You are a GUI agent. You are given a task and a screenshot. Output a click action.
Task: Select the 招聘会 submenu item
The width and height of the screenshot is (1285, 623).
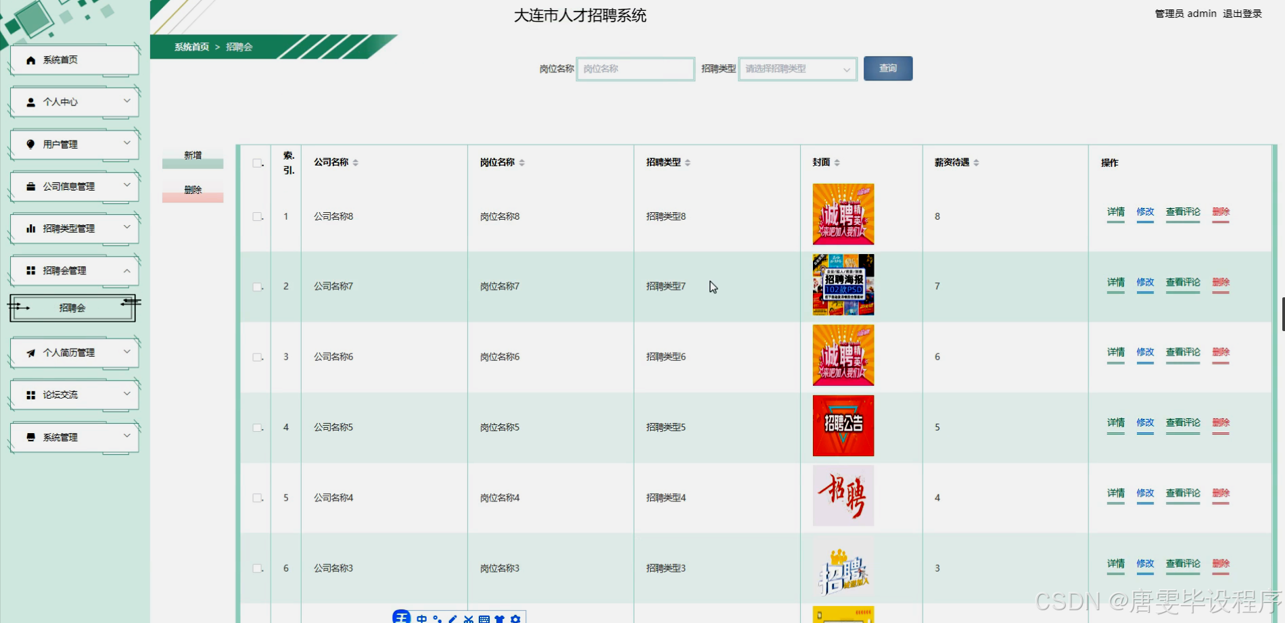pos(72,308)
